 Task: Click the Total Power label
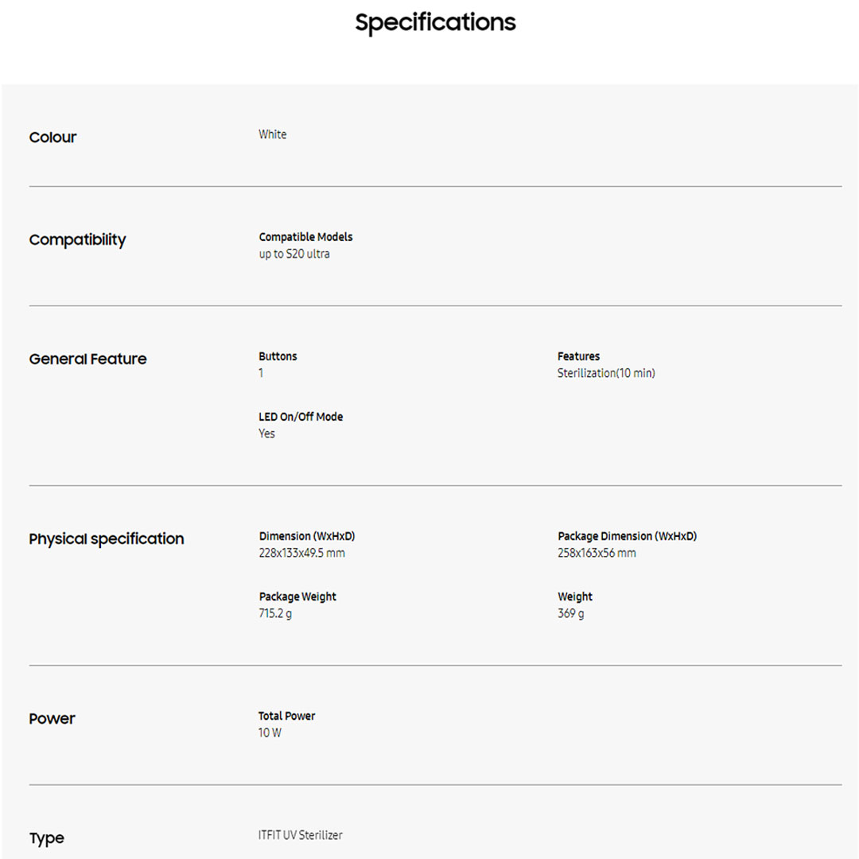click(x=286, y=716)
